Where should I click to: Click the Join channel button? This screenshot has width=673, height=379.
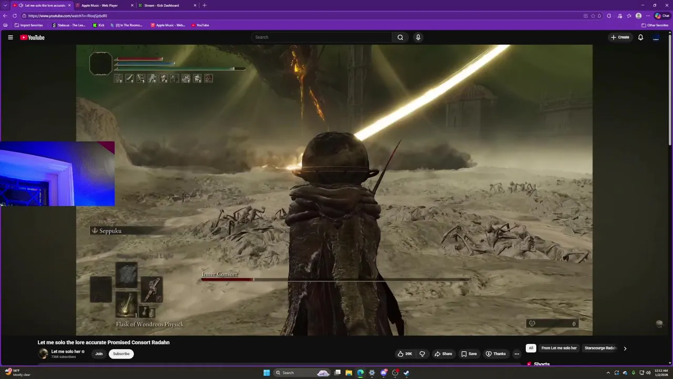99,354
